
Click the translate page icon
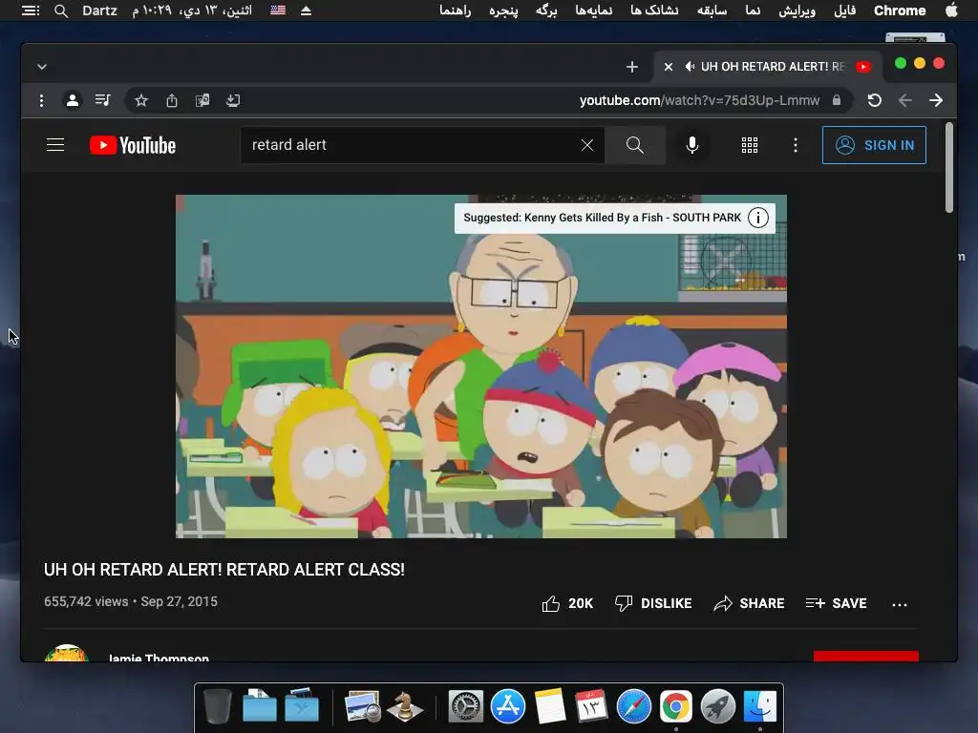pos(202,100)
